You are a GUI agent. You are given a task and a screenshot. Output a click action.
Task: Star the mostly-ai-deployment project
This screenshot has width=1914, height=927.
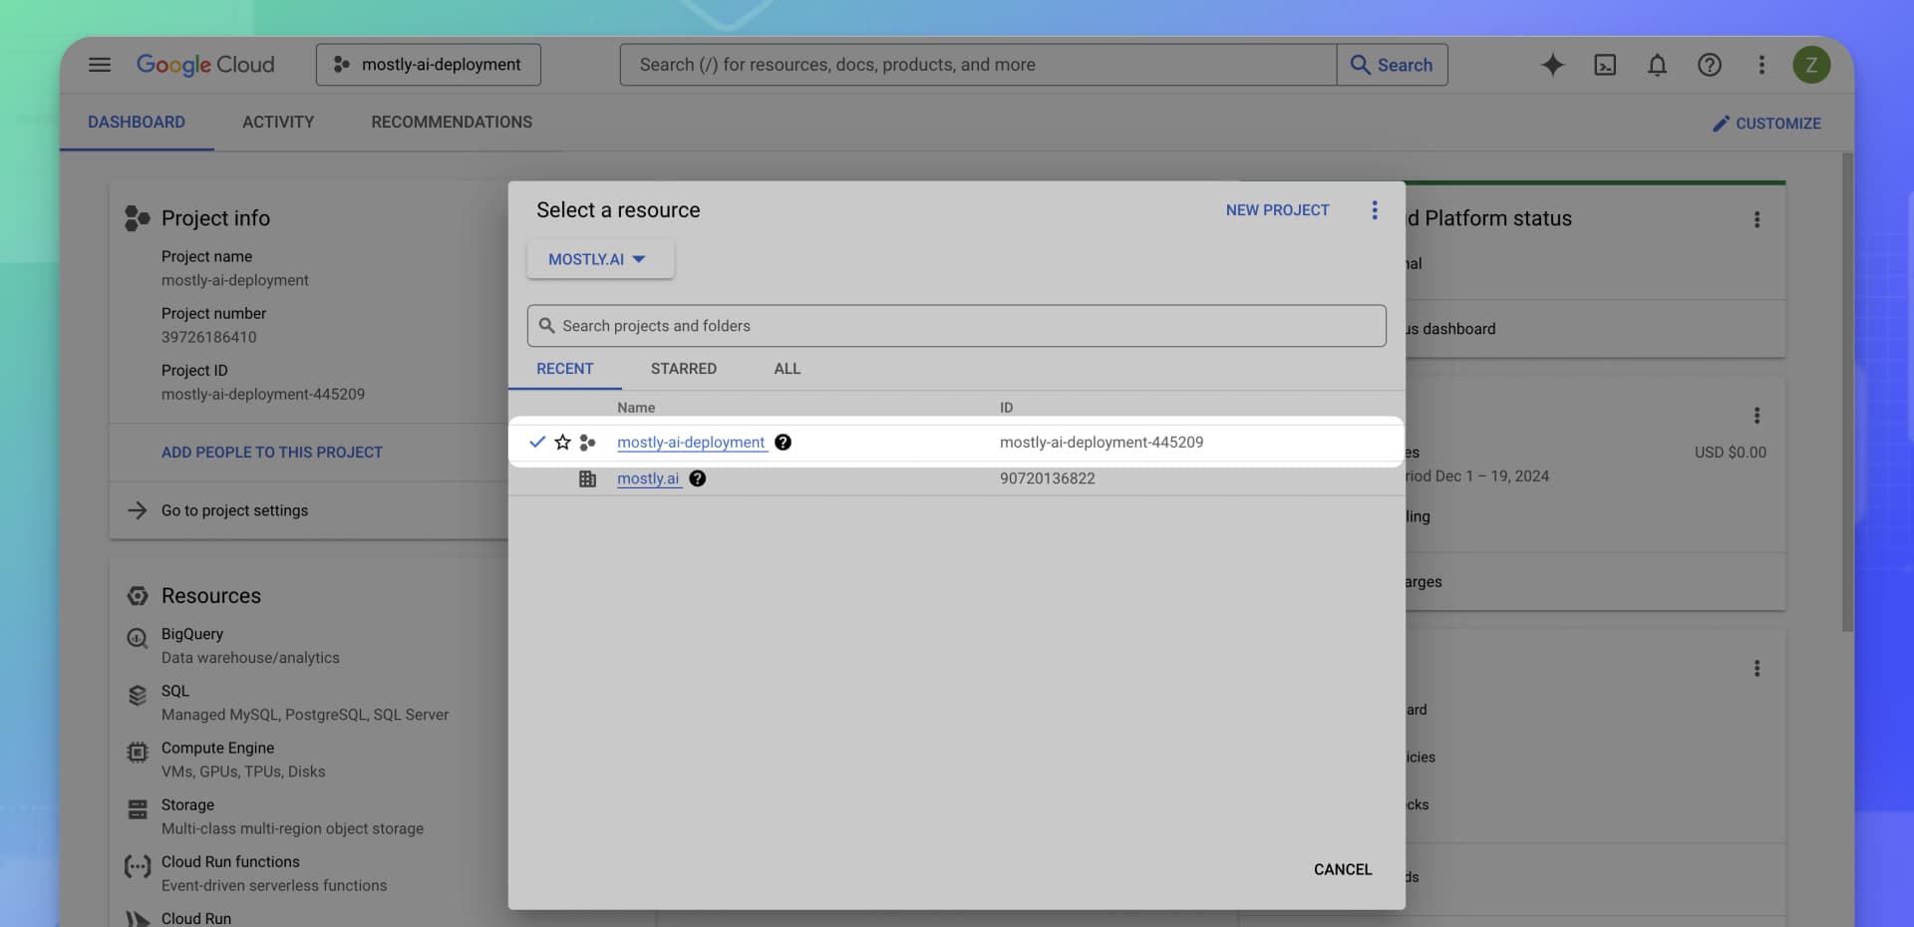tap(562, 443)
